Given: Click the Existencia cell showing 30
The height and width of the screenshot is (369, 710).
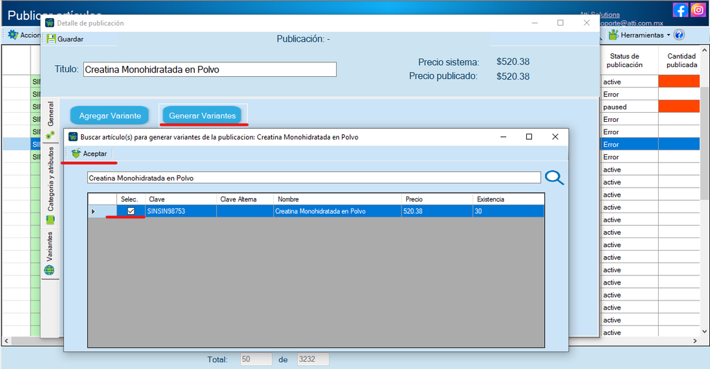Looking at the screenshot, I should coord(508,211).
